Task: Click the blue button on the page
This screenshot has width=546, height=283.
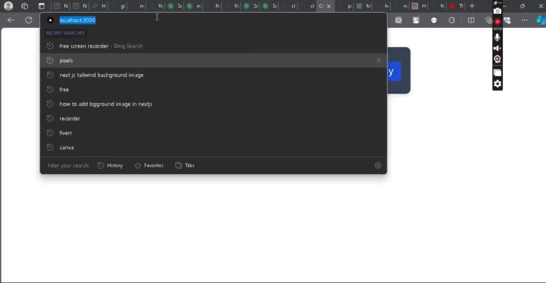Action: [394, 71]
